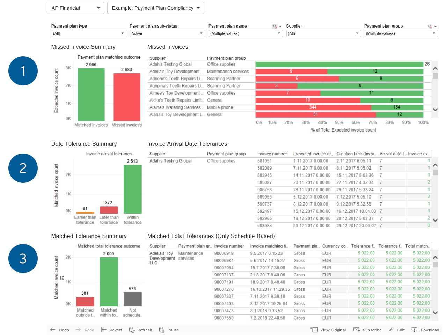The width and height of the screenshot is (447, 336).
Task: Open the View: Original option
Action: pyautogui.click(x=328, y=330)
